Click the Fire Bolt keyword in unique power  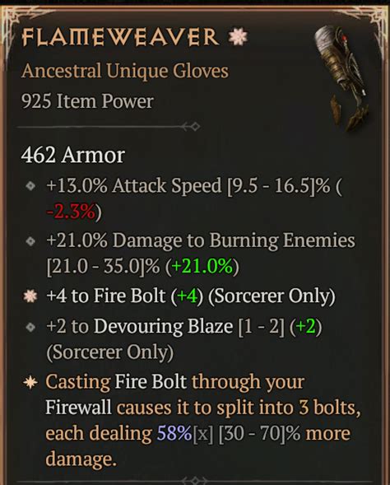pos(151,381)
